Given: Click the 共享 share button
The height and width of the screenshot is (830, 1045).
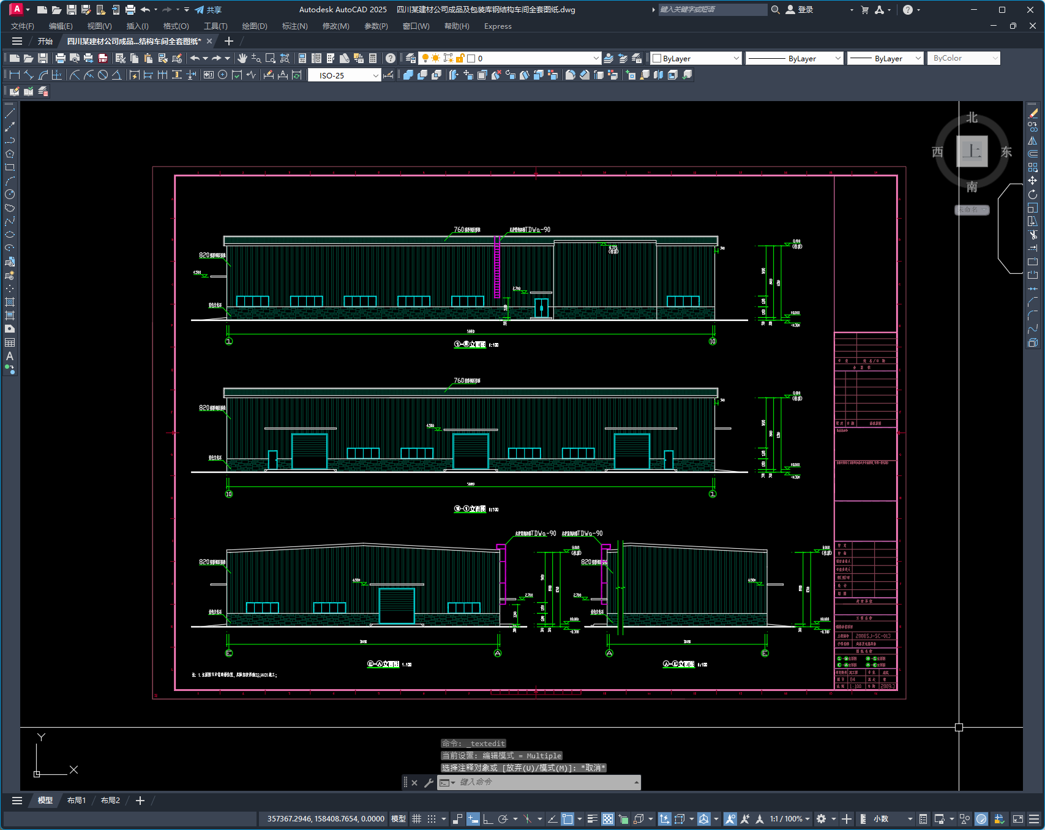Looking at the screenshot, I should [208, 10].
